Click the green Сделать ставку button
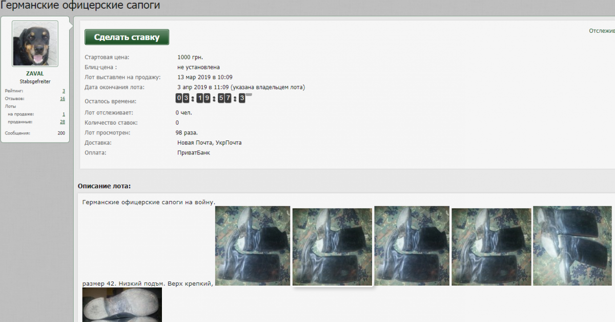The width and height of the screenshot is (615, 322). pos(127,37)
